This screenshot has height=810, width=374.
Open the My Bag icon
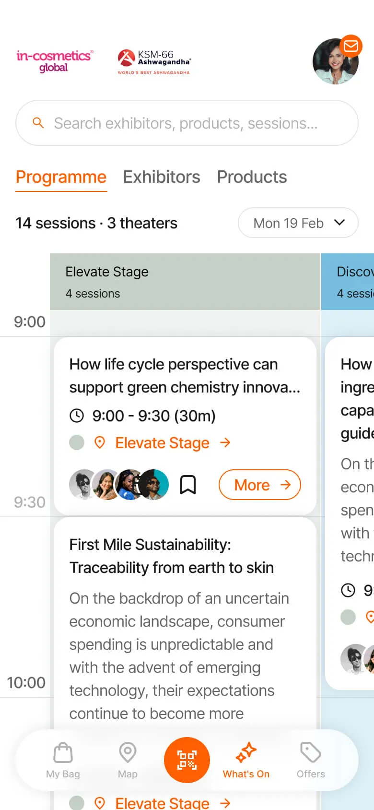pyautogui.click(x=63, y=753)
